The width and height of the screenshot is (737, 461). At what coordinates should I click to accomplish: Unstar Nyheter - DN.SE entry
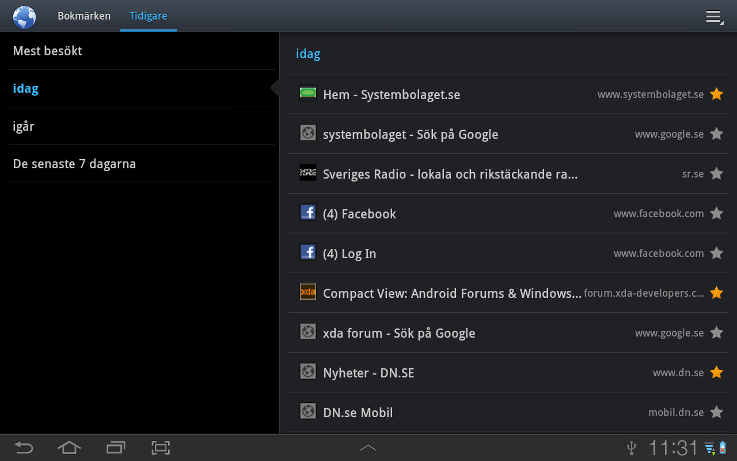(x=716, y=372)
